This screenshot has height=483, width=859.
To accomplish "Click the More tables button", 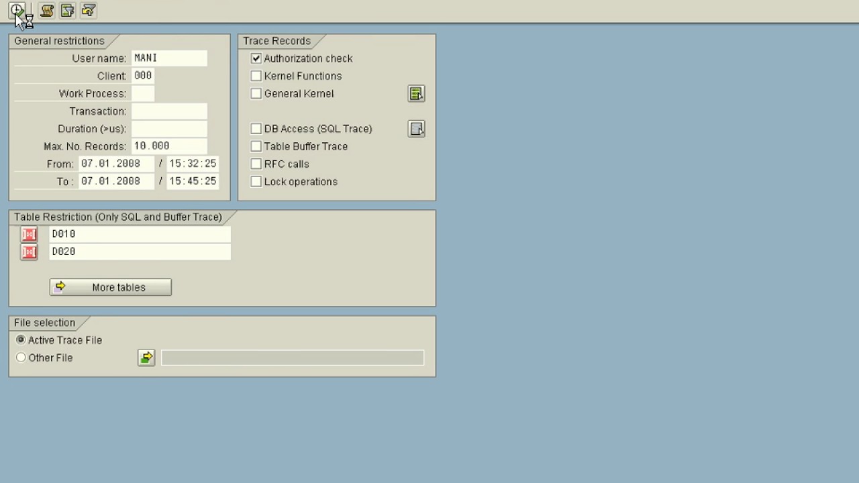I will click(x=110, y=287).
